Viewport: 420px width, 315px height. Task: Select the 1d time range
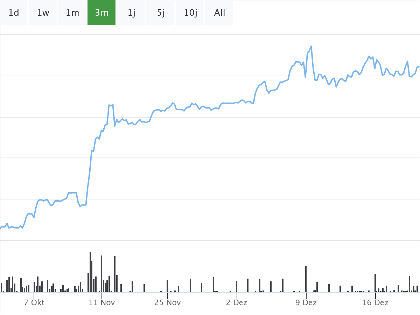tap(14, 13)
